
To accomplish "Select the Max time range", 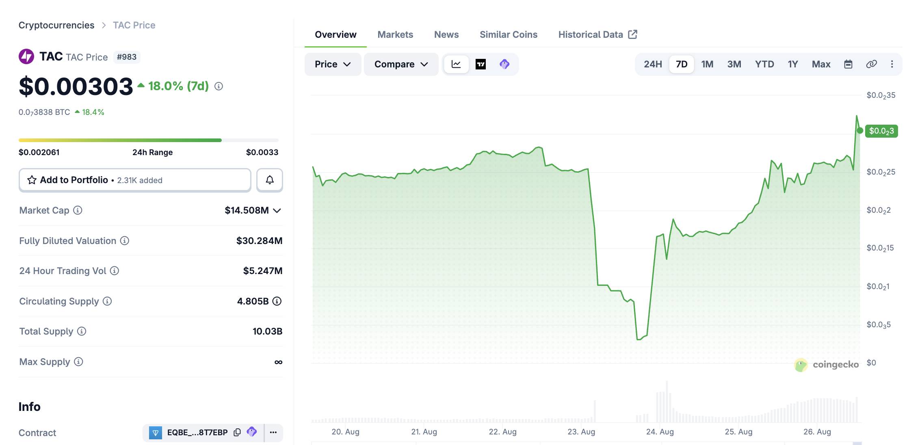I will [x=821, y=64].
